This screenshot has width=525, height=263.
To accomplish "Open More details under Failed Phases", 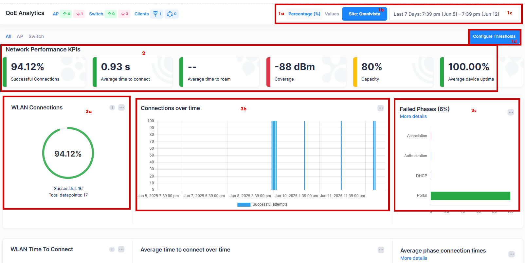I will [413, 116].
